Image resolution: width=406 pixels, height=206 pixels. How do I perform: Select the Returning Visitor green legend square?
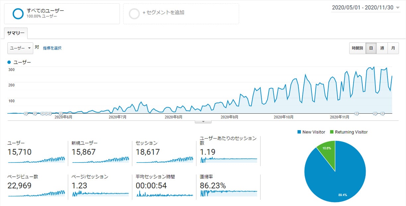(332, 132)
